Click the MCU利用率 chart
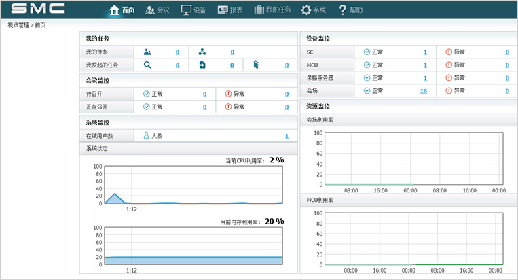This screenshot has width=518, height=280. (414, 239)
